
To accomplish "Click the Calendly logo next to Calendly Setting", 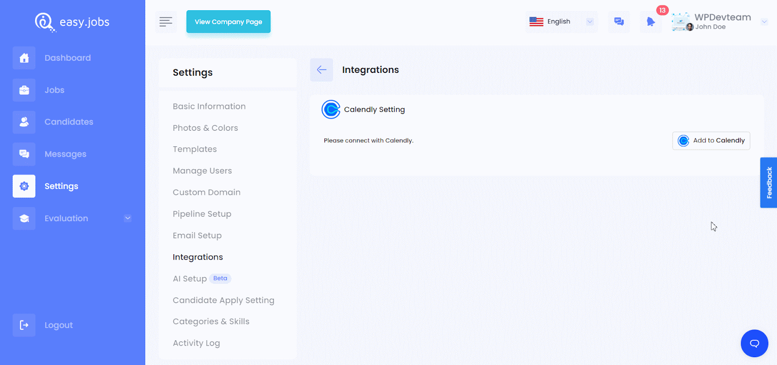I will coord(331,109).
